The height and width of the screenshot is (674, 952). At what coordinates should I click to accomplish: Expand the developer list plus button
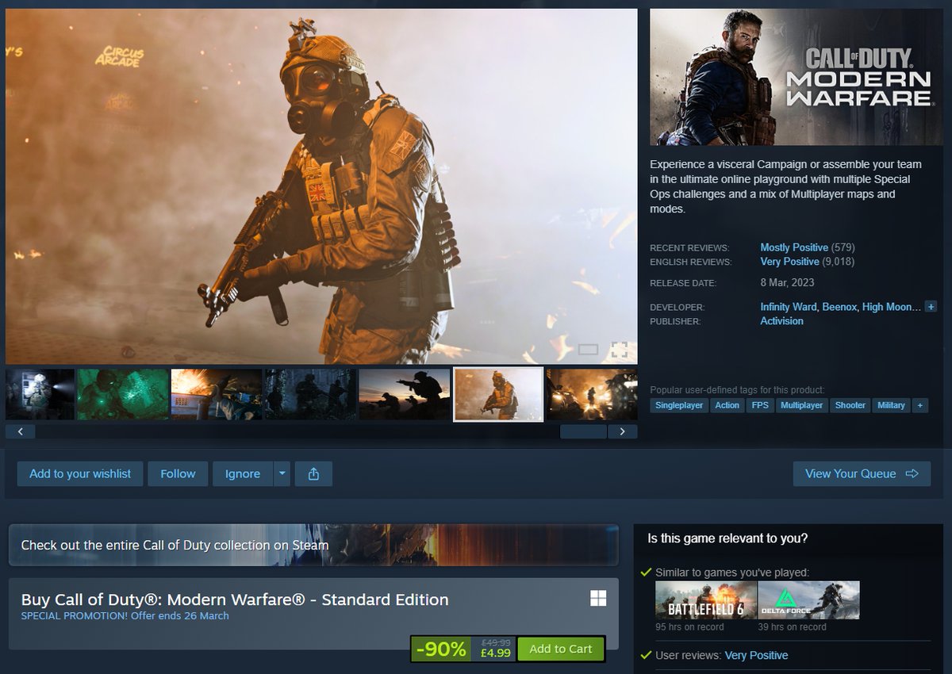(931, 306)
